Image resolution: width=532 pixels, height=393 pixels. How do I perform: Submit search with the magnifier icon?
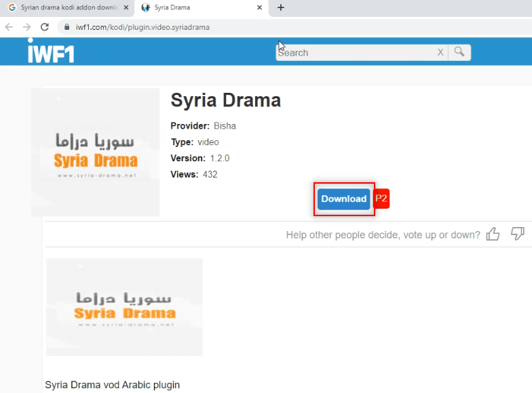click(x=459, y=52)
